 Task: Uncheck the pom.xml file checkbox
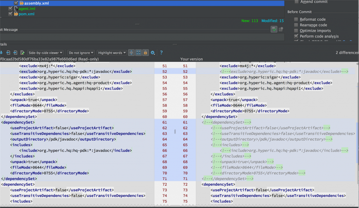click(x=11, y=14)
